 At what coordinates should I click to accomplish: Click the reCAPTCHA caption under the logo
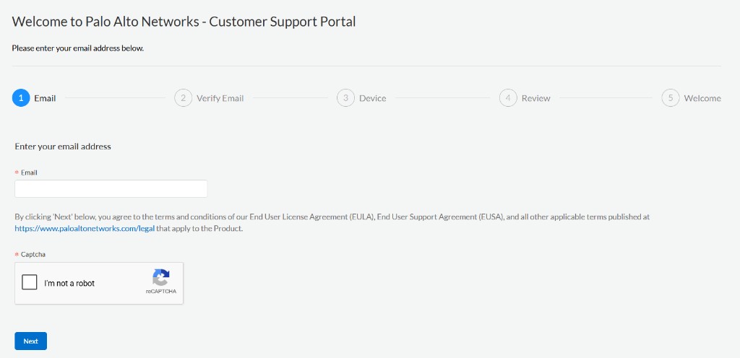161,292
